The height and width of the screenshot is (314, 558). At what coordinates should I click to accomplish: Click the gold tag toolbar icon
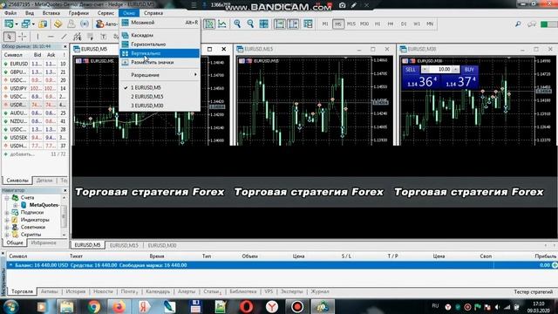click(x=58, y=24)
